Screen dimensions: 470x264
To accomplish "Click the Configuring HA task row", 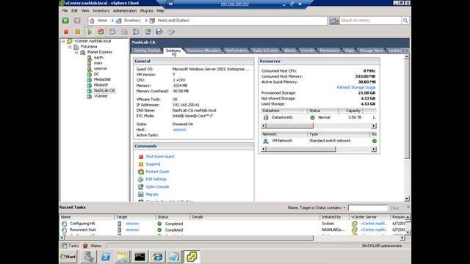I will 234,224.
